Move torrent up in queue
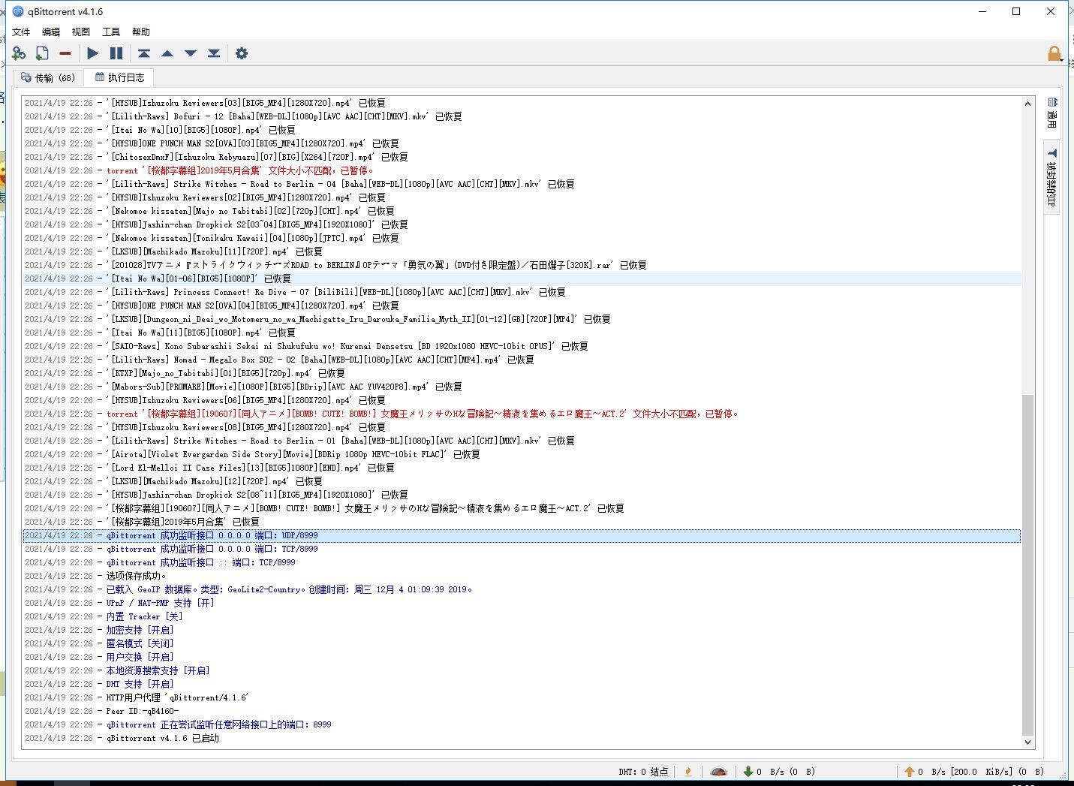Image resolution: width=1074 pixels, height=786 pixels. coord(167,53)
